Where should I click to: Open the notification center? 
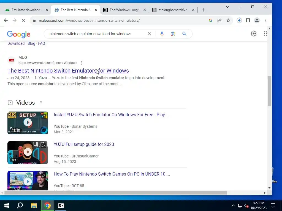point(273,206)
